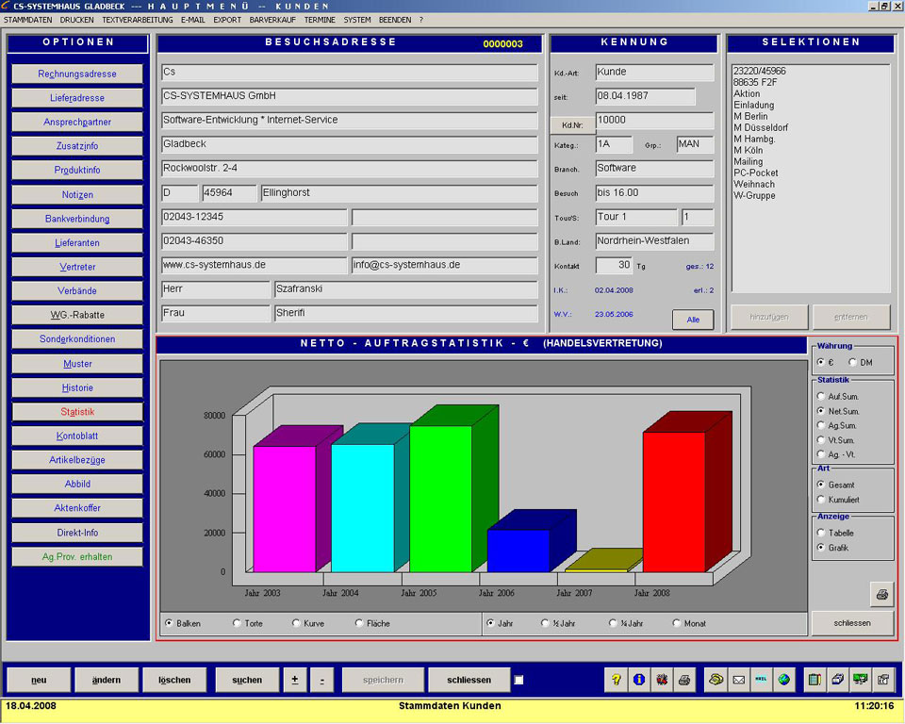The image size is (905, 724).
Task: Open the blue info icon
Action: coord(639,680)
